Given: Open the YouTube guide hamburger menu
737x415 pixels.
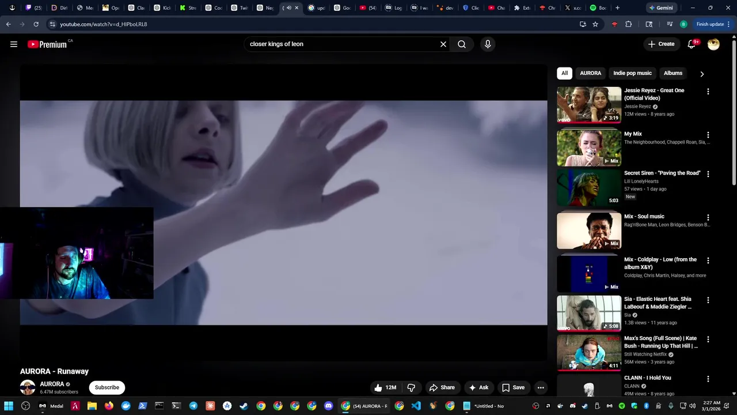Looking at the screenshot, I should [x=14, y=44].
